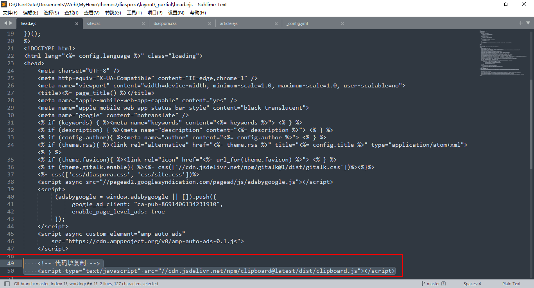This screenshot has height=288, width=534.
Task: Open the tab list dropdown arrow
Action: tap(528, 23)
